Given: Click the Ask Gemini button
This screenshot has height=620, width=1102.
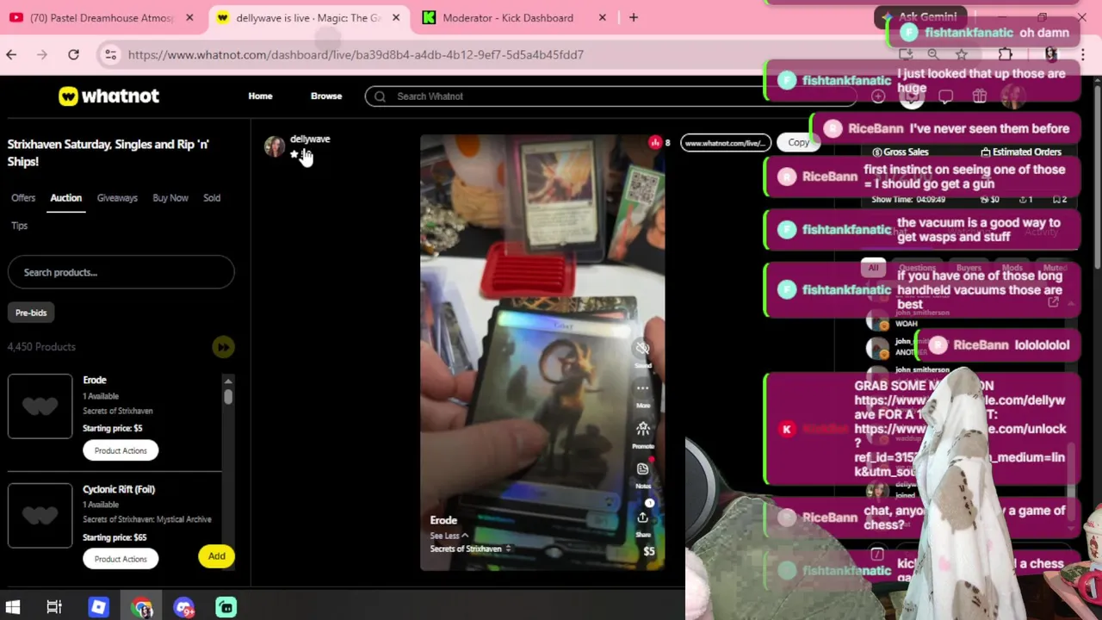Looking at the screenshot, I should click(x=919, y=17).
